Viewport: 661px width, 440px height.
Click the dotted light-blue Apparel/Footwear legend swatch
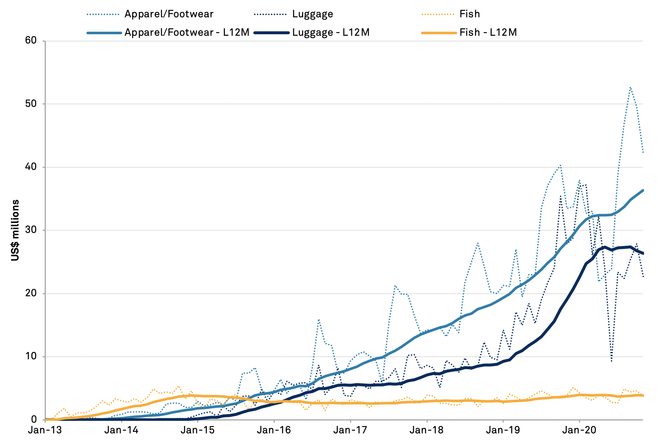point(103,14)
